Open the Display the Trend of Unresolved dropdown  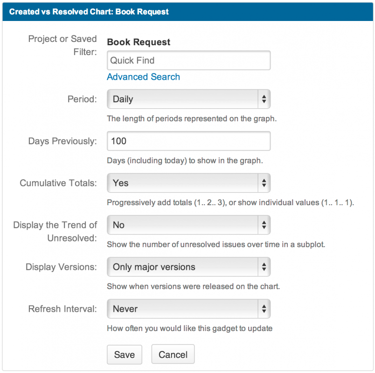pyautogui.click(x=188, y=225)
